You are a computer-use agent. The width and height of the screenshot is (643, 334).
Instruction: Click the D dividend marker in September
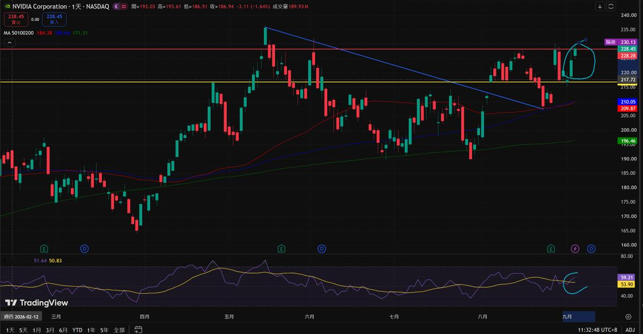pyautogui.click(x=591, y=249)
